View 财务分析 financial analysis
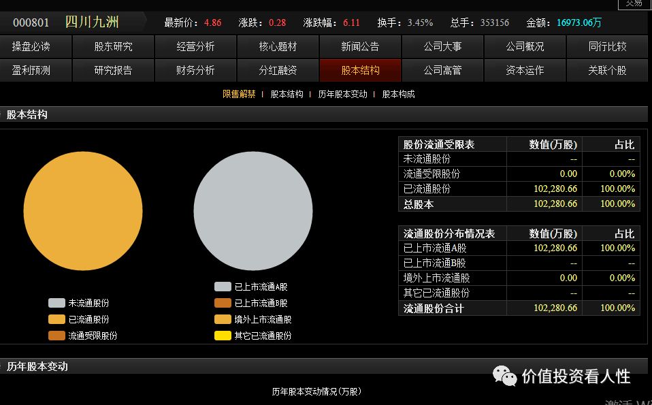Screen dimensions: 652x405 click(x=195, y=69)
